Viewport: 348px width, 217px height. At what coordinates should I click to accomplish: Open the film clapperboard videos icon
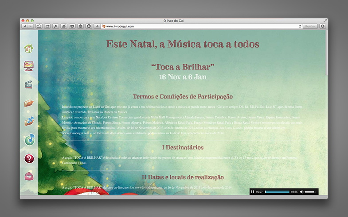(29, 84)
